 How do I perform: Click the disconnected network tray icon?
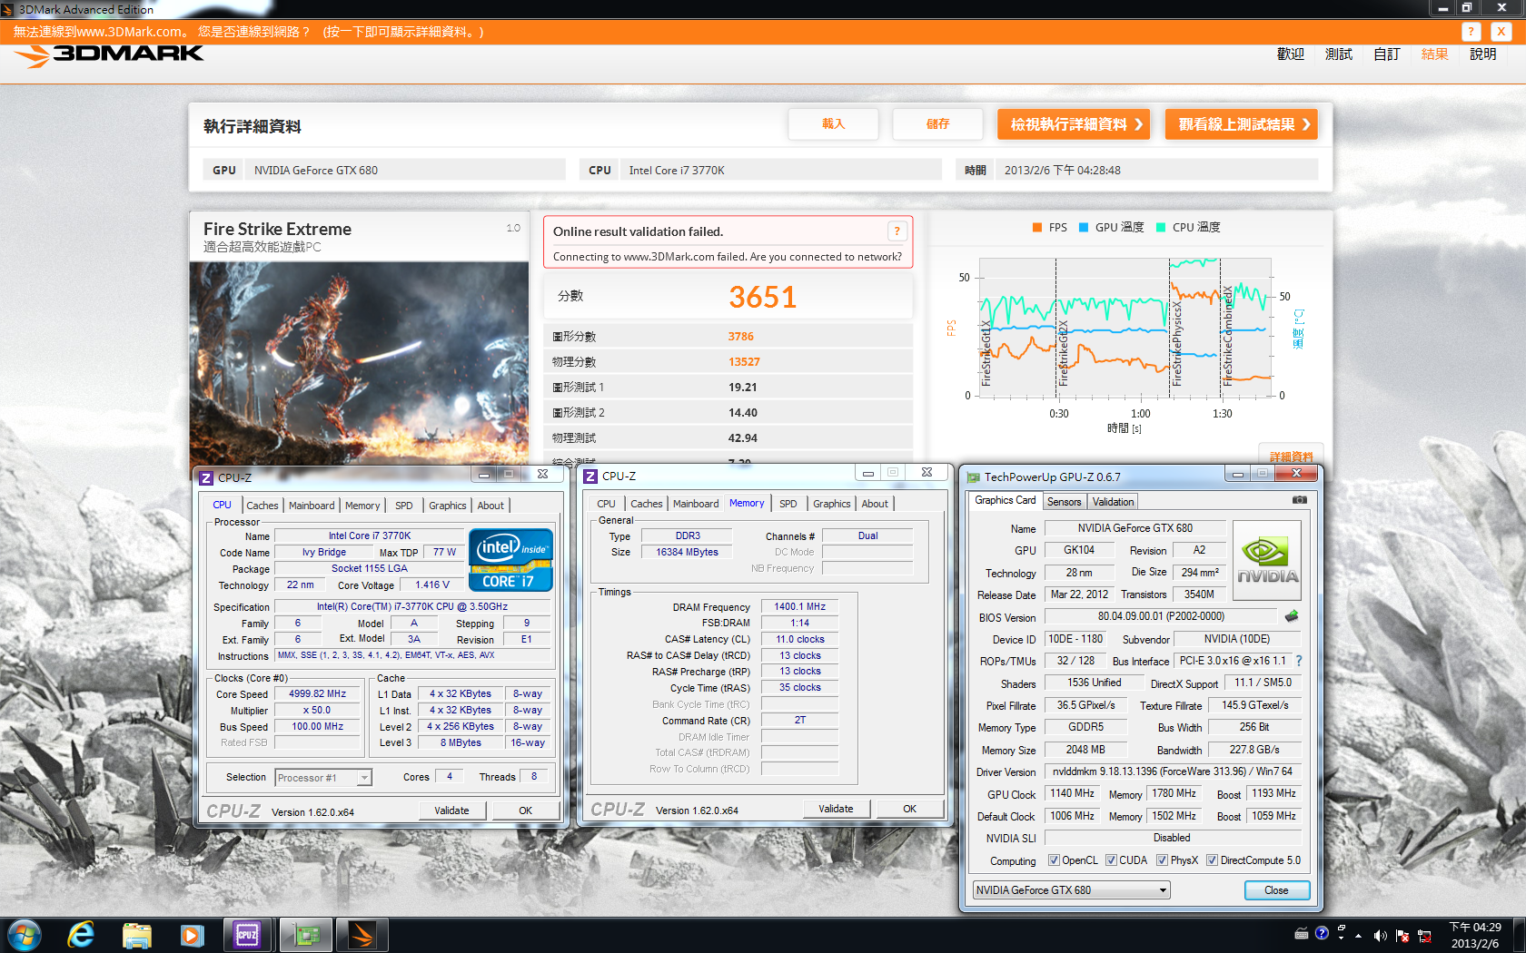1424,936
